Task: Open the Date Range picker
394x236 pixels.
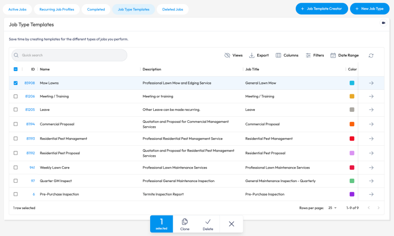Action: pos(344,55)
